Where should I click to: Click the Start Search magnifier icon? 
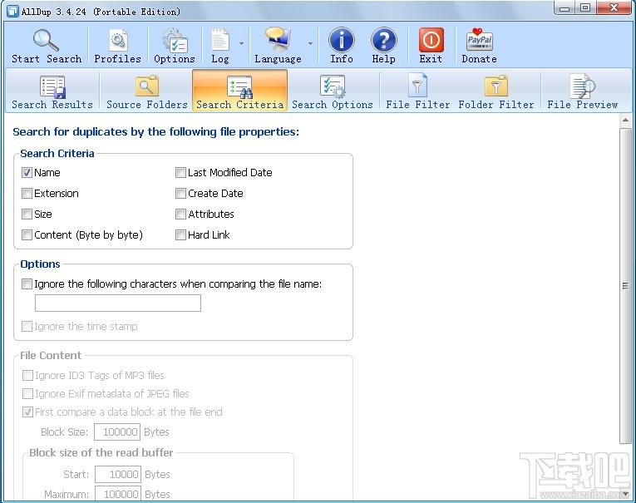(46, 40)
